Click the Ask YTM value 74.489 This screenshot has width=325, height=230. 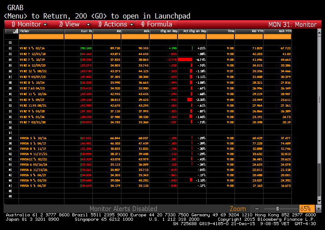point(286,143)
